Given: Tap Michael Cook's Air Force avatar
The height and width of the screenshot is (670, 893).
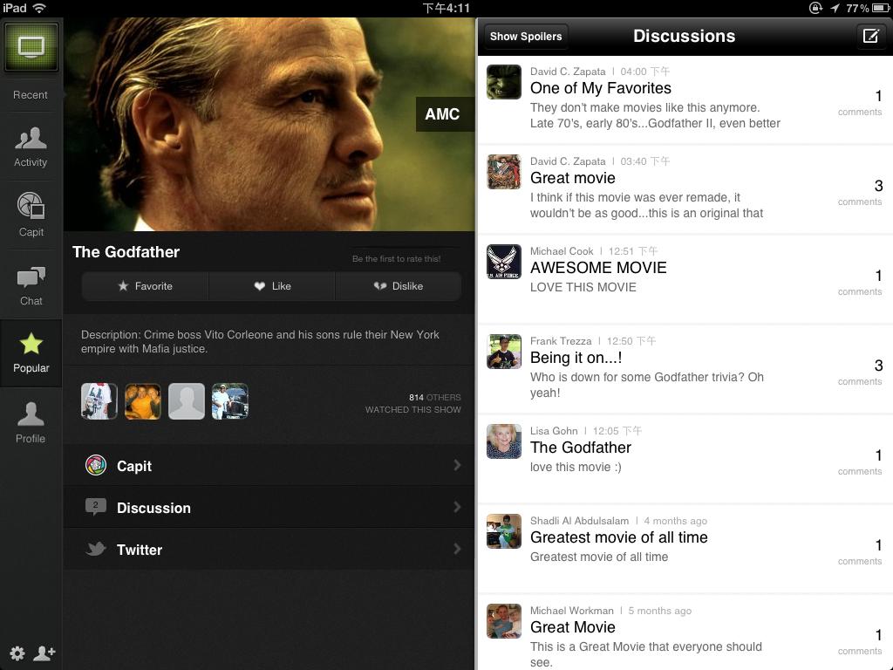Looking at the screenshot, I should tap(504, 262).
